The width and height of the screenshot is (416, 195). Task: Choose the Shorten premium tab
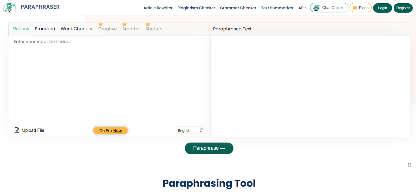(x=154, y=29)
